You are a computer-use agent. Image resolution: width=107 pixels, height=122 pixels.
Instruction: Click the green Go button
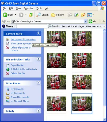(92, 21)
